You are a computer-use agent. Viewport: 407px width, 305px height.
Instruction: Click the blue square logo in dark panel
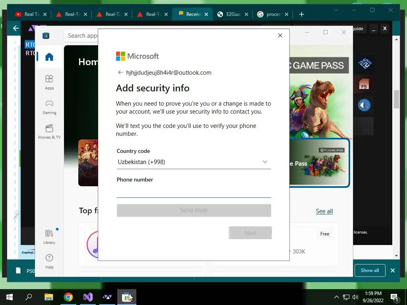pyautogui.click(x=365, y=63)
